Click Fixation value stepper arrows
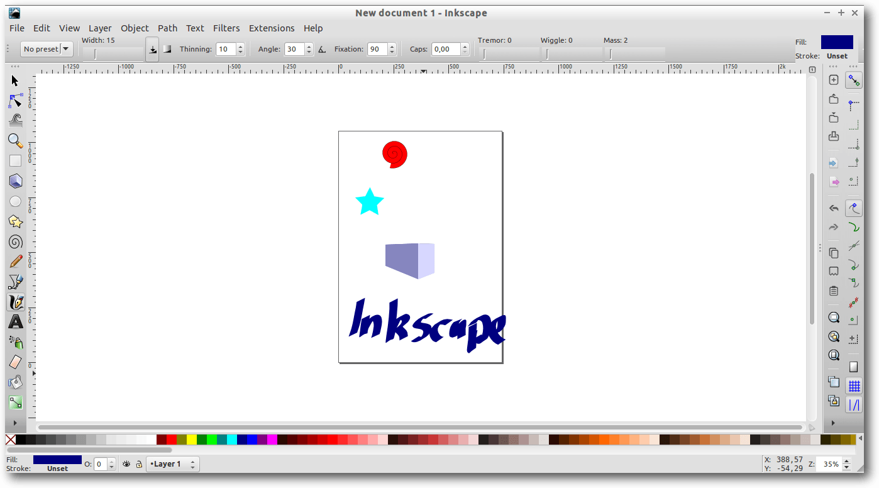879x488 pixels. [392, 49]
